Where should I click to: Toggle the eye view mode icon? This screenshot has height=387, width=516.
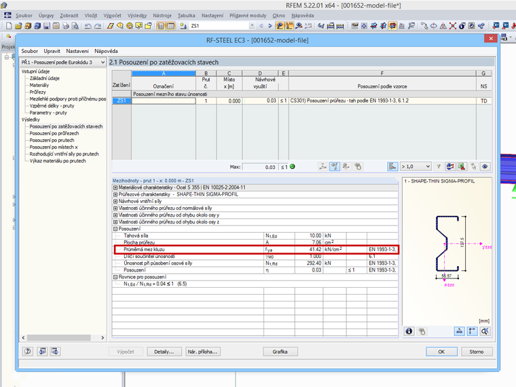485,166
